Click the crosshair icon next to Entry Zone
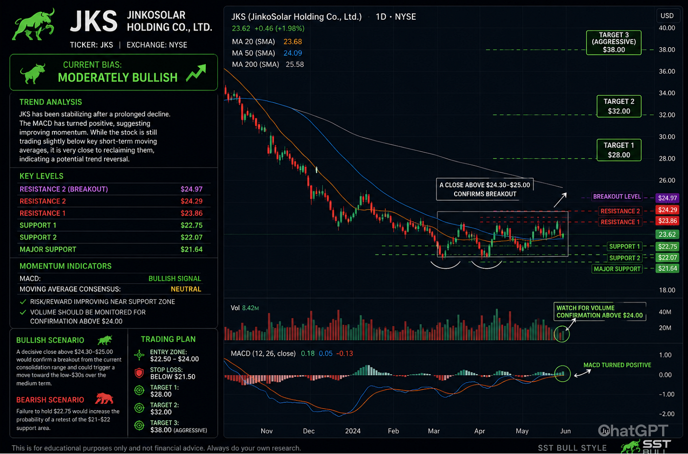This screenshot has height=454, width=688. 140,354
